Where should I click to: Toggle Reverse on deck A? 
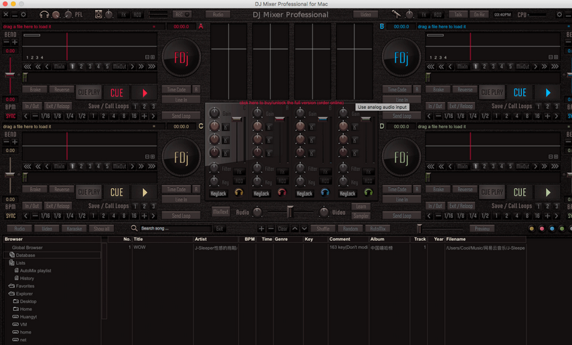click(62, 89)
